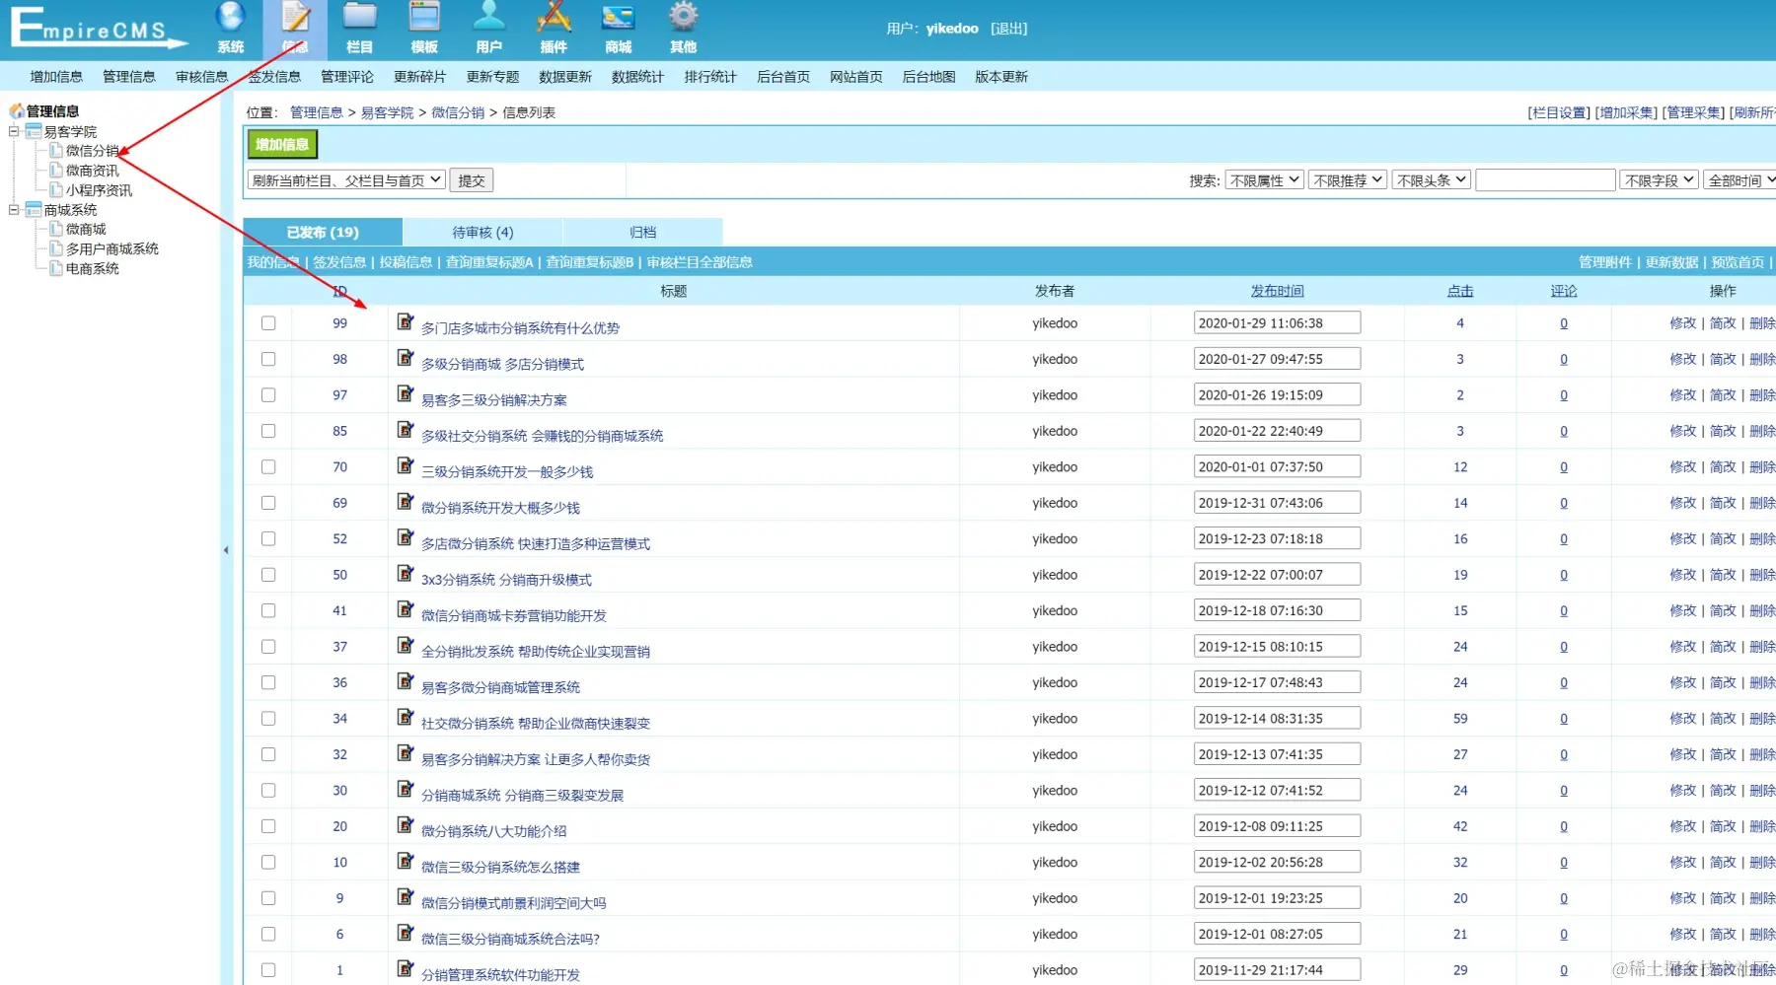This screenshot has height=985, width=1776.
Task: Click the page icon beside 微商资讯
Action: 56,170
